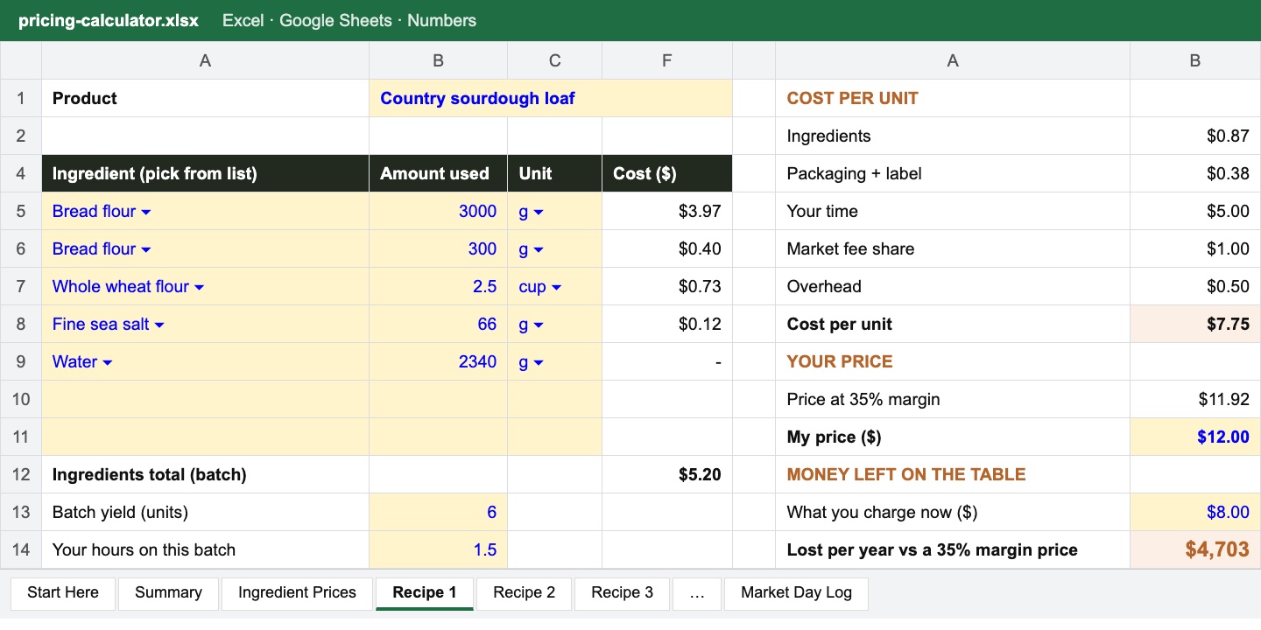Switch to the Recipe 2 tab
Viewport: 1261px width, 630px height.
click(524, 592)
